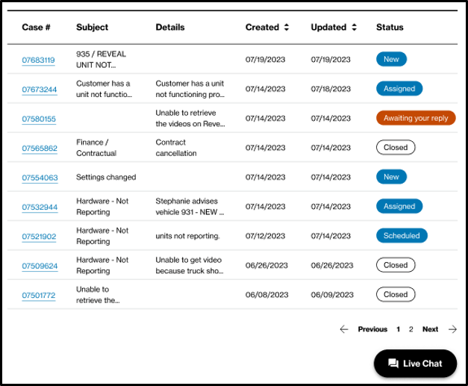This screenshot has height=386, width=468.
Task: Open case 07509624
Action: coord(40,266)
